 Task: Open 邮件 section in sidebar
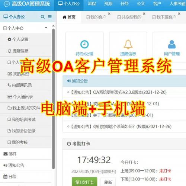(x=26, y=154)
